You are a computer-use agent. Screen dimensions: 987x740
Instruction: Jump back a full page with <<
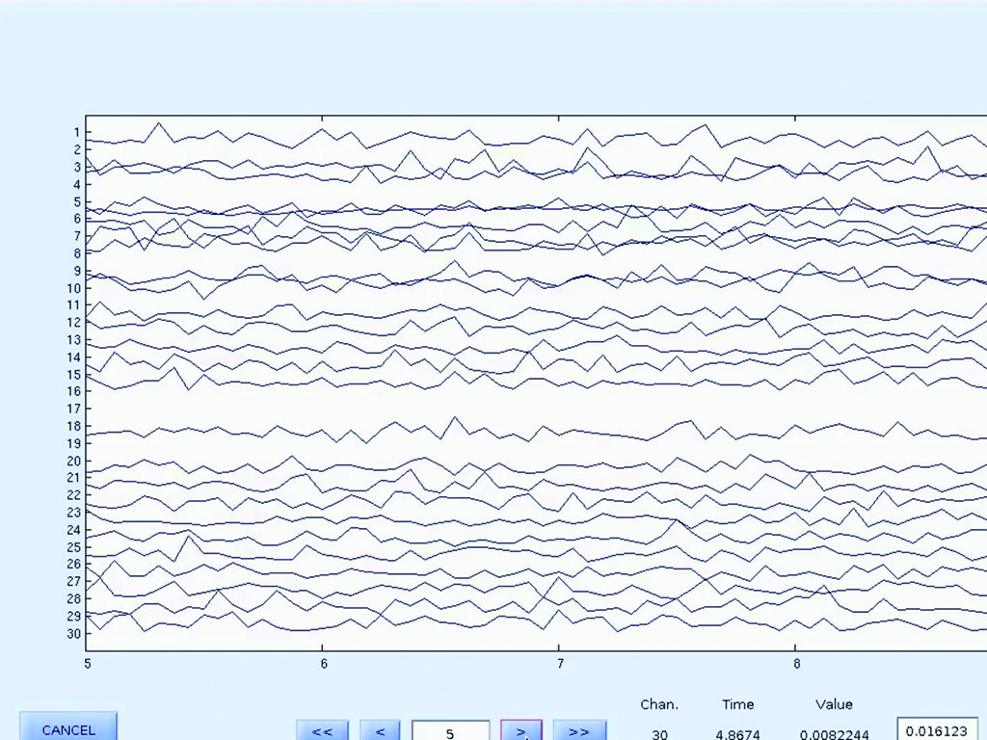coord(323,730)
